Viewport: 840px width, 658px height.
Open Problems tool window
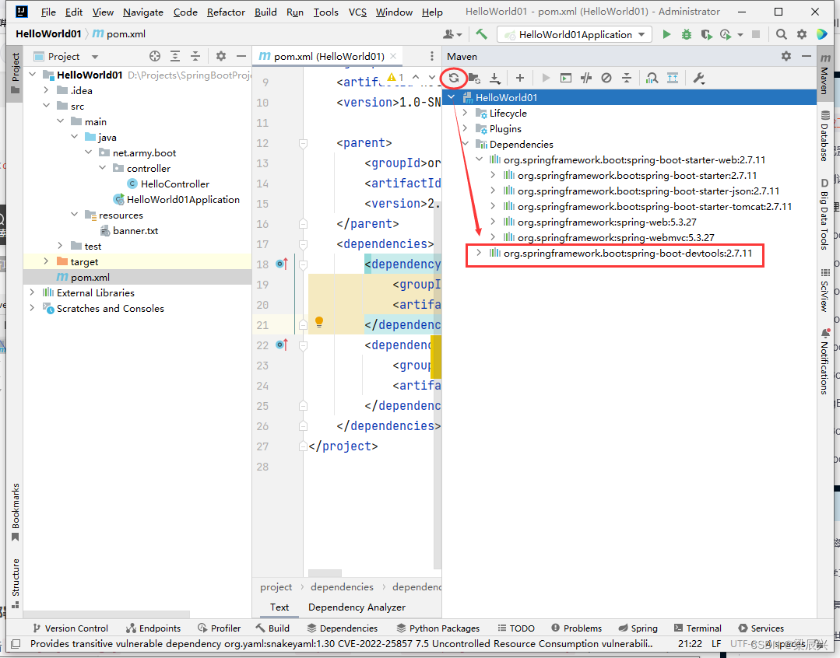576,628
